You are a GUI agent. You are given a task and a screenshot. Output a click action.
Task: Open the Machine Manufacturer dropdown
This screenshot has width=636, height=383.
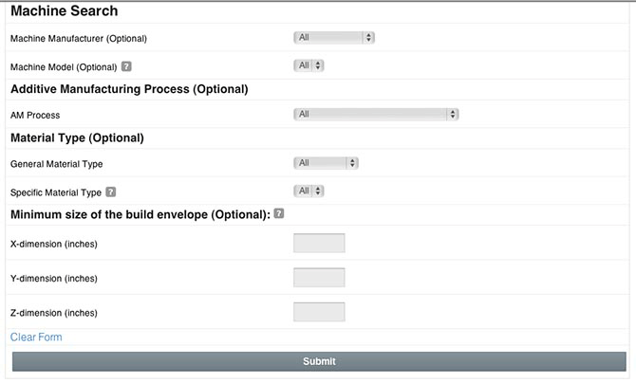tap(334, 37)
